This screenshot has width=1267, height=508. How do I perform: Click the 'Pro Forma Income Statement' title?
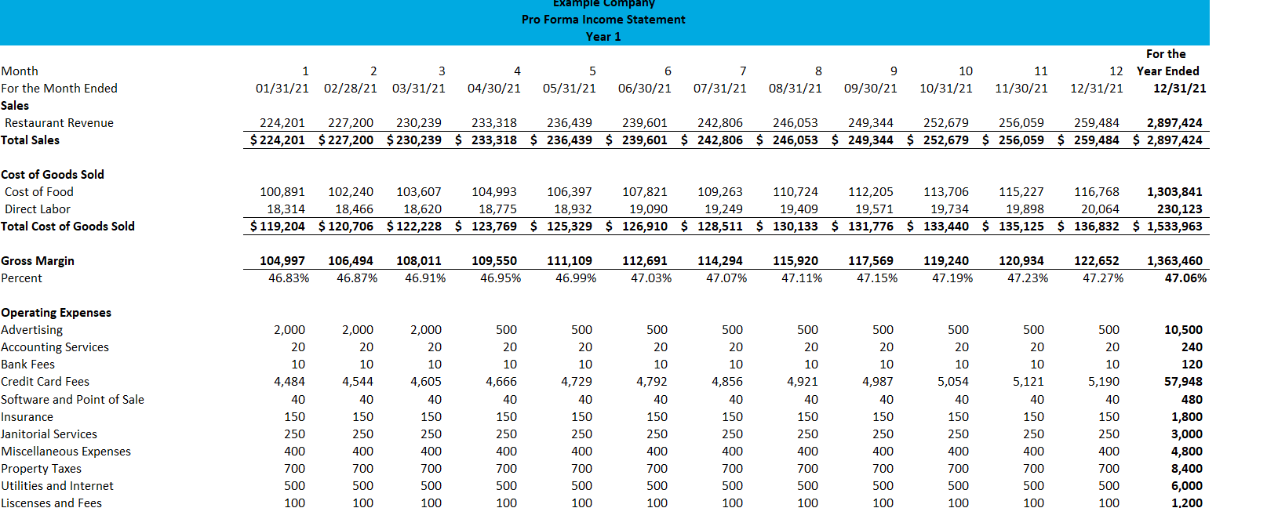603,20
